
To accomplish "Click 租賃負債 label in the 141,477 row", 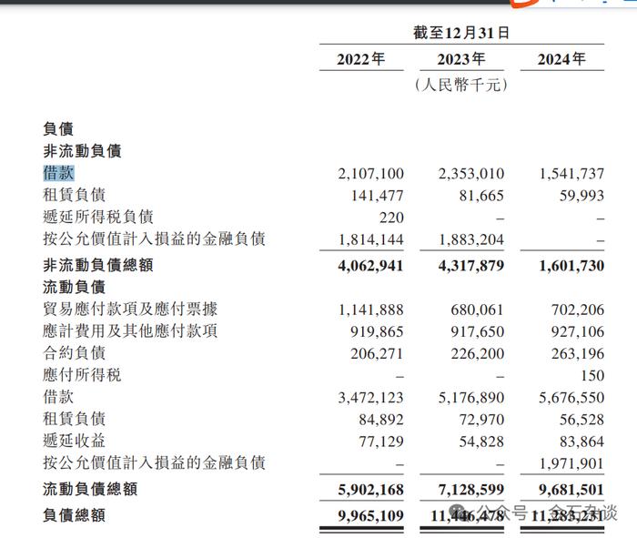I will click(x=75, y=195).
